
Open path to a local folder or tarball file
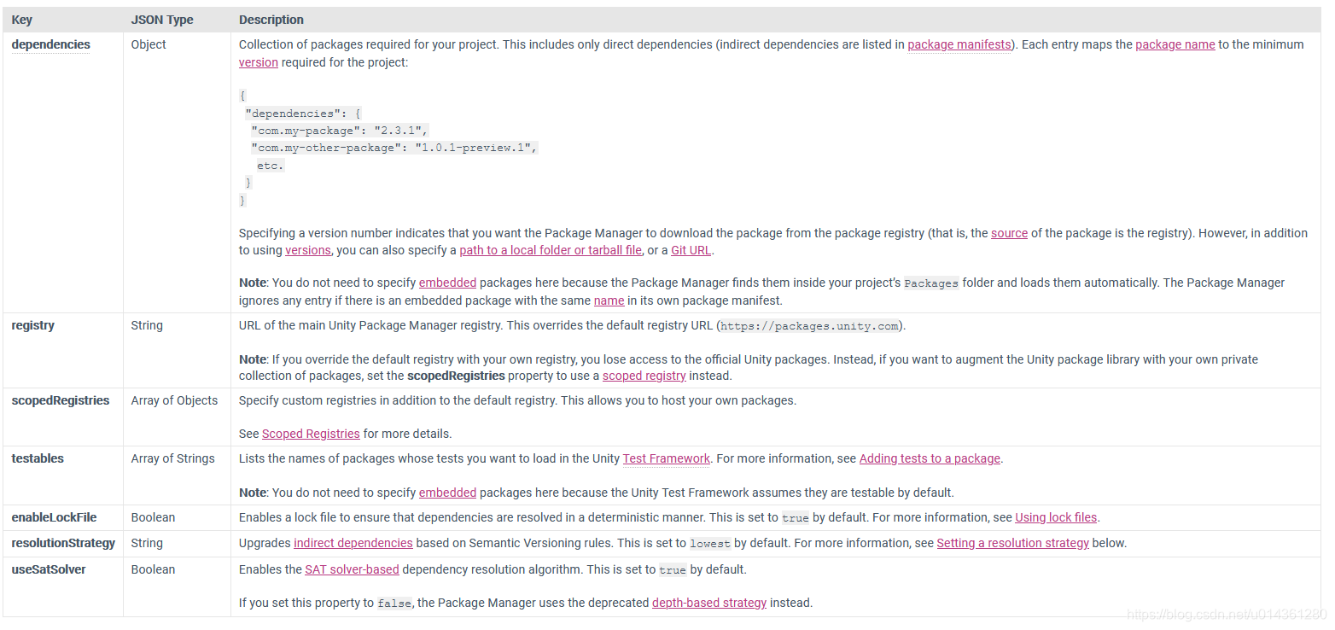point(551,250)
